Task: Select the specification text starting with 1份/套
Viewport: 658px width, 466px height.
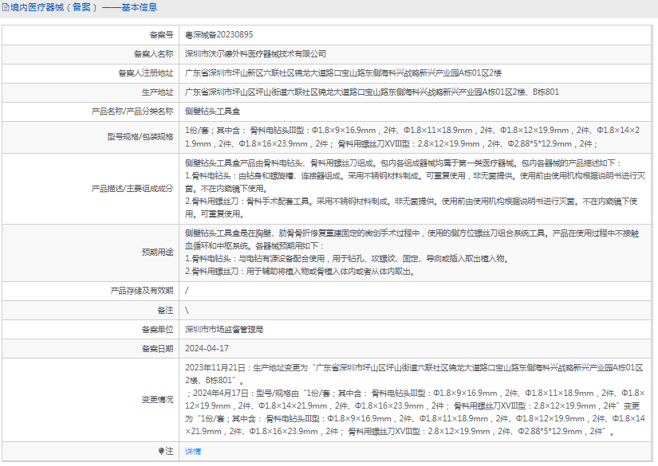Action: 412,137
